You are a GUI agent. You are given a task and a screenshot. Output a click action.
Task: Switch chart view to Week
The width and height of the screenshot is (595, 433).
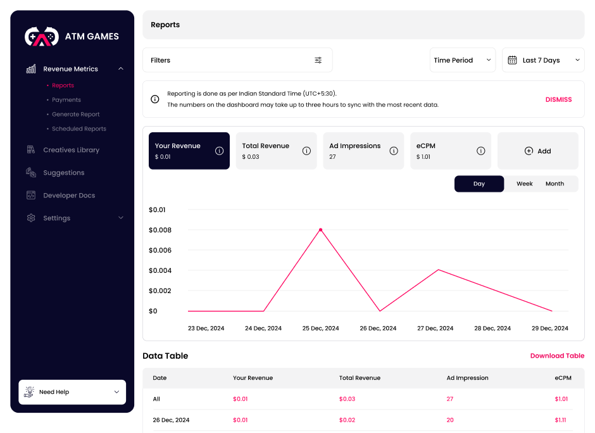tap(524, 184)
